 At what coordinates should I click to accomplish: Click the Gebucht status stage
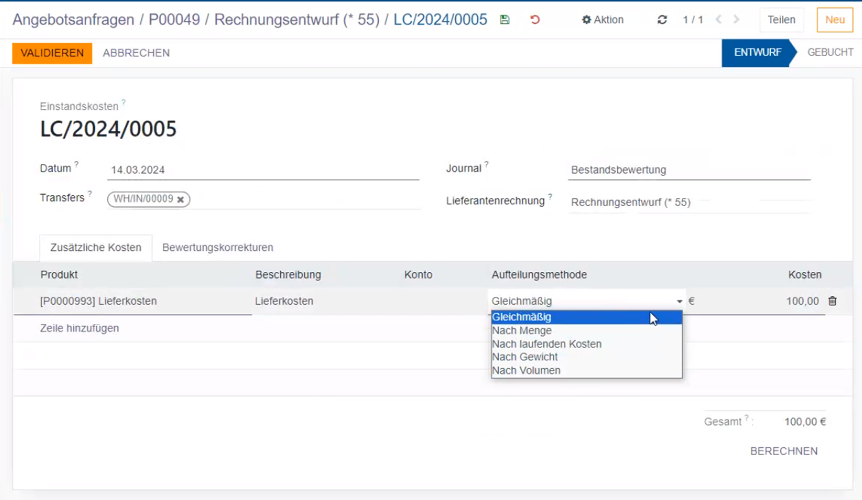830,53
